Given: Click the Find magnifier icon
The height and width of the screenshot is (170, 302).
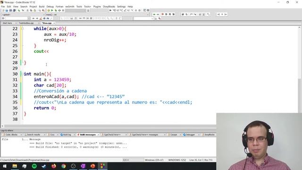Looking at the screenshot, I should point(40,10).
